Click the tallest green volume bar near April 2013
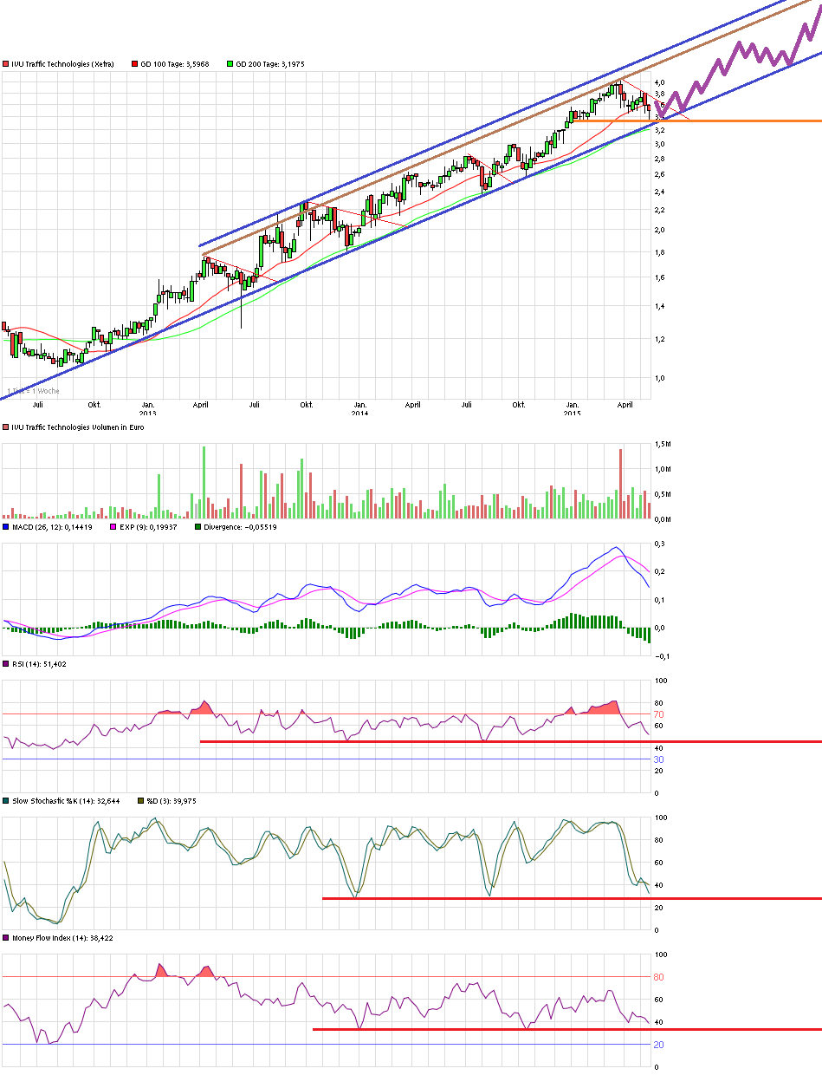Viewport: 822px width, 1075px height. pos(204,482)
